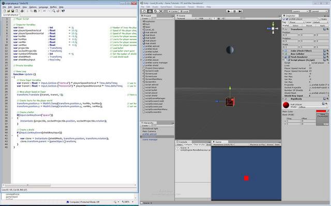Click the Save icon in the UniSciTE toolbar
This screenshot has width=331, height=206.
[12, 11]
